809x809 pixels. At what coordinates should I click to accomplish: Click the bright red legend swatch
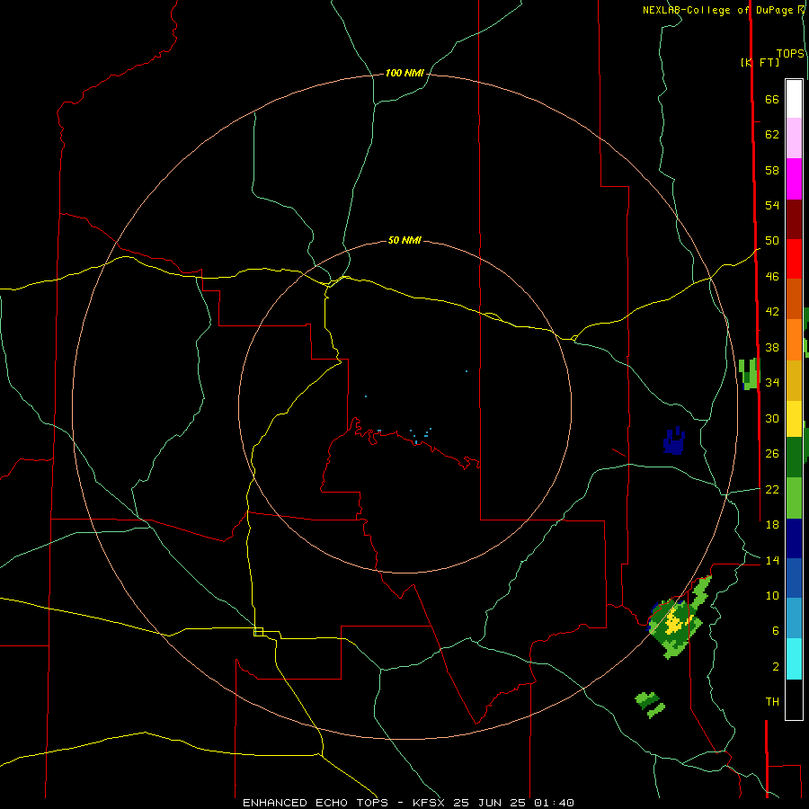(794, 259)
